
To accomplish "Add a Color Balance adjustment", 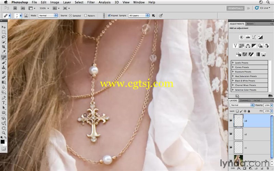I will pyautogui.click(x=248, y=46).
